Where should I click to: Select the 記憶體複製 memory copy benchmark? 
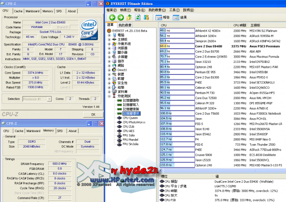131,109
